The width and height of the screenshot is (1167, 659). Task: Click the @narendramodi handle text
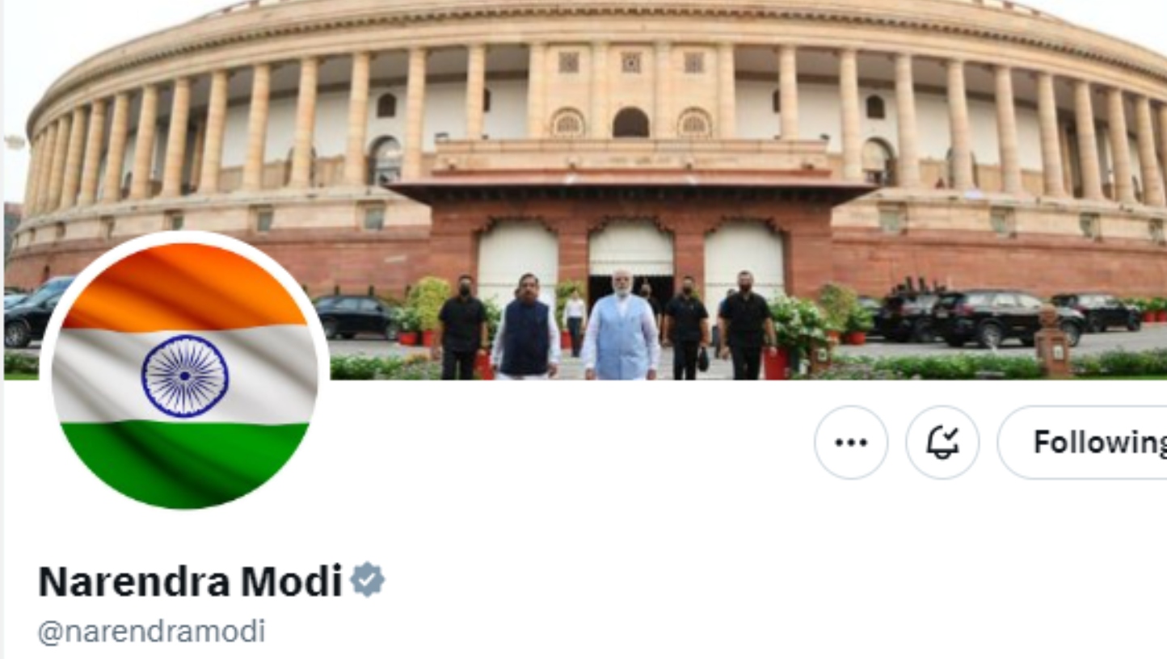[151, 632]
